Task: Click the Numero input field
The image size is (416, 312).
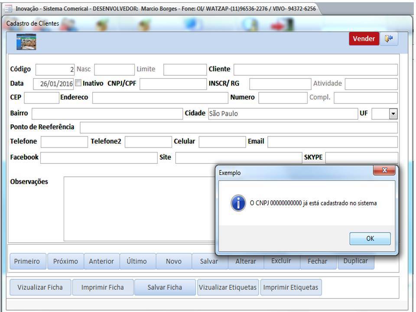Action: 283,97
